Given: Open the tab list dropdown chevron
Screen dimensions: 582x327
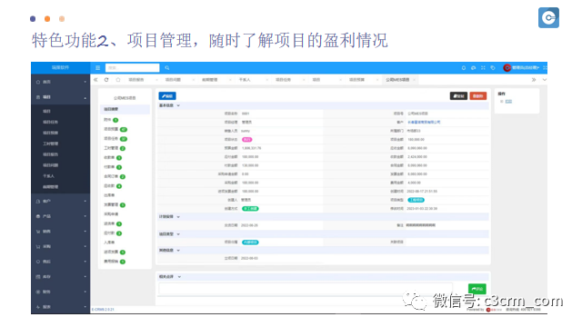Looking at the screenshot, I should [544, 80].
